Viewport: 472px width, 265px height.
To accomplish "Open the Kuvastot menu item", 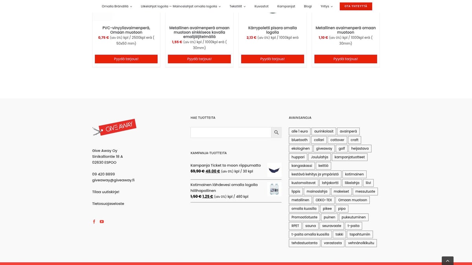I will [262, 6].
